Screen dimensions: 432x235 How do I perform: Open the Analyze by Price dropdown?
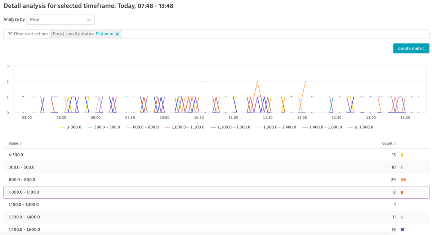(x=60, y=19)
